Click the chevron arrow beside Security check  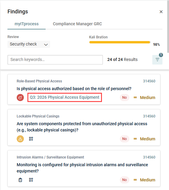tap(46, 45)
